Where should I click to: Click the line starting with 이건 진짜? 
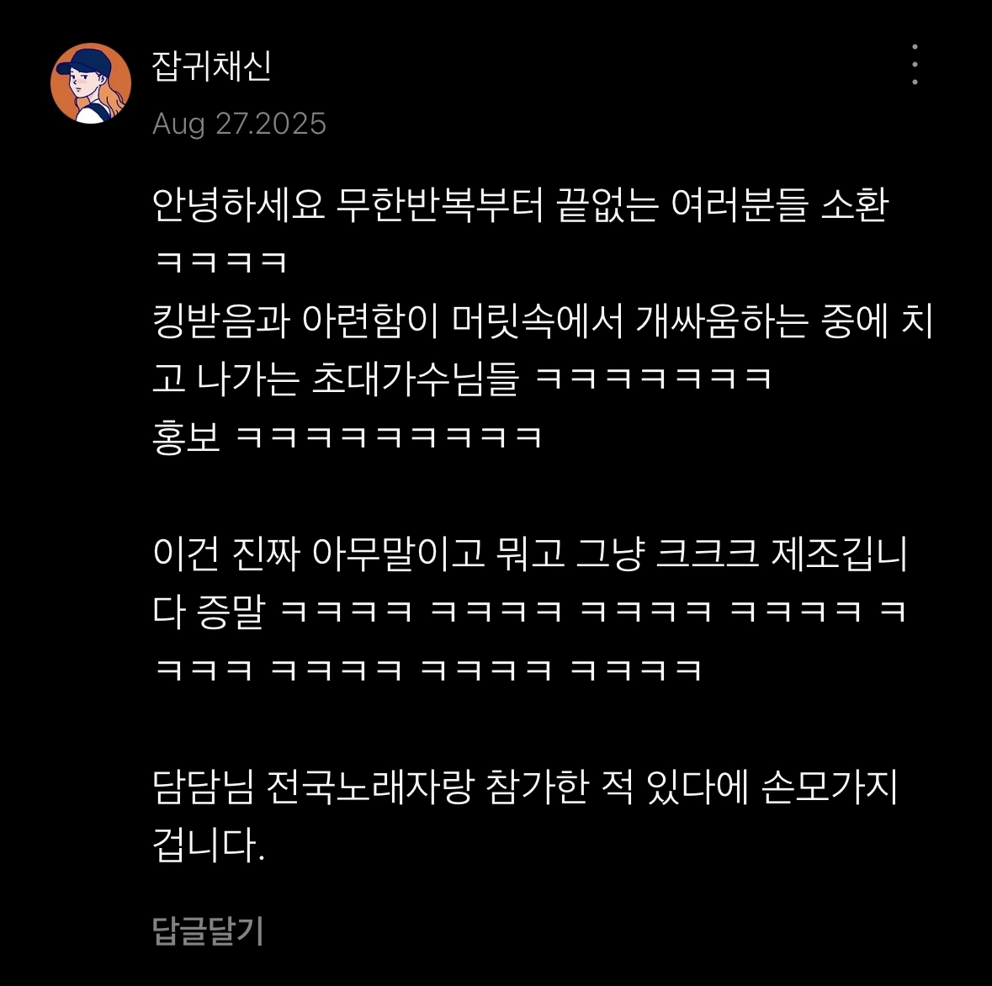(x=530, y=554)
